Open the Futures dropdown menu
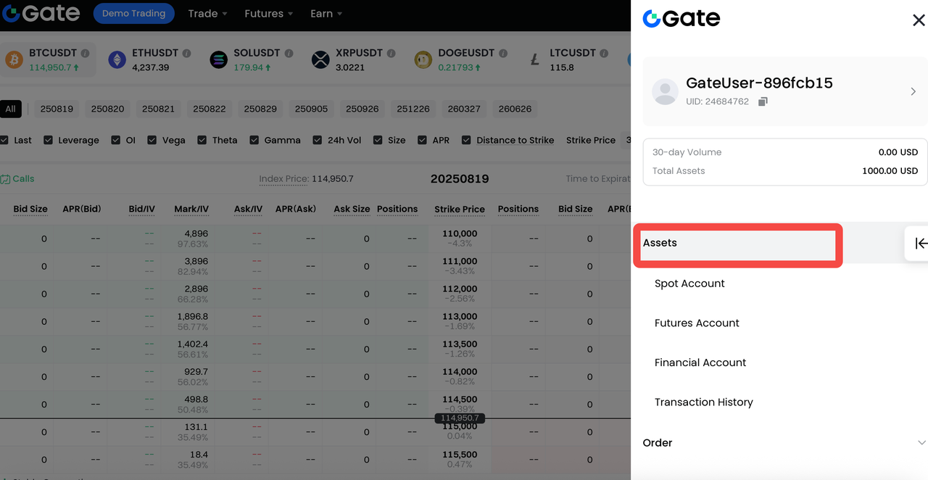 pos(268,14)
